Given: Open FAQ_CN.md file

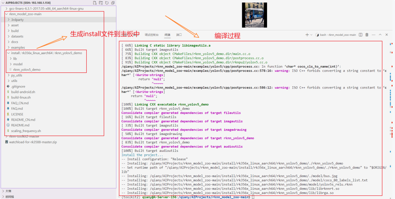Looking at the screenshot, I should tap(20, 103).
